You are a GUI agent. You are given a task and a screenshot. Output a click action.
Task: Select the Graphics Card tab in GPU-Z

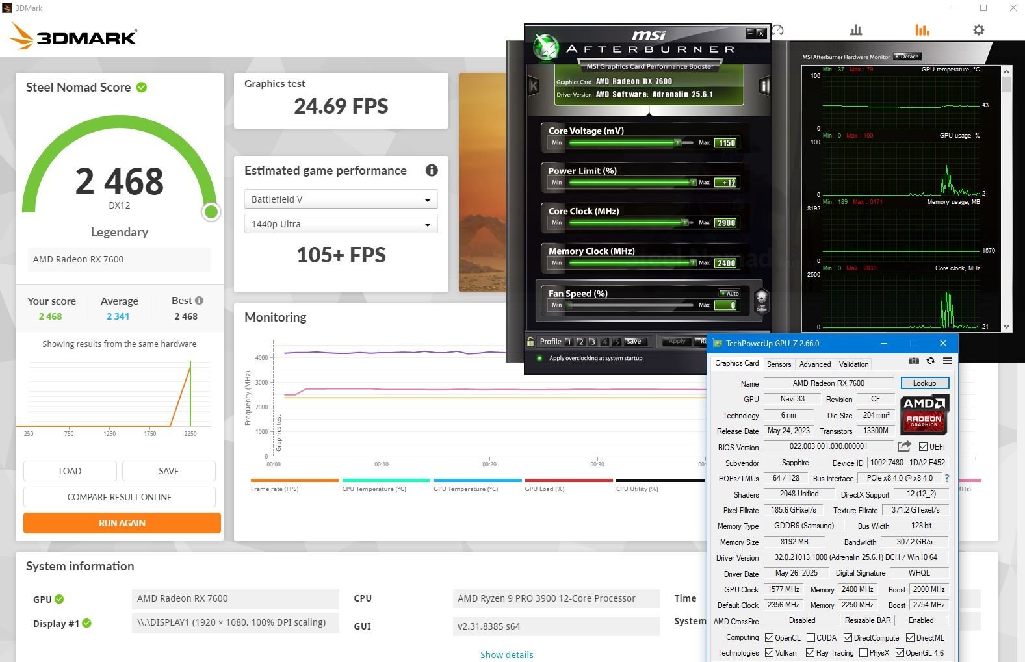click(736, 363)
